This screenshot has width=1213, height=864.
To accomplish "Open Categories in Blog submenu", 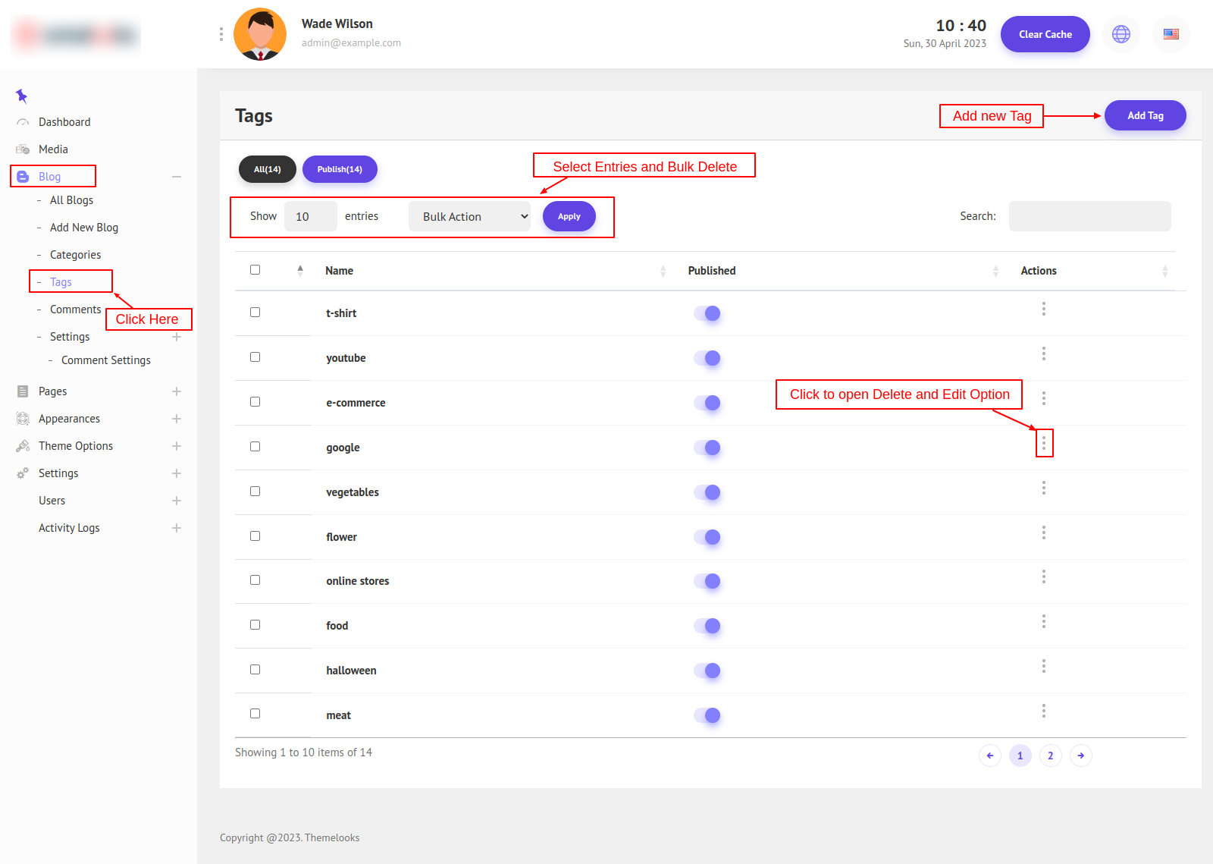I will point(75,255).
